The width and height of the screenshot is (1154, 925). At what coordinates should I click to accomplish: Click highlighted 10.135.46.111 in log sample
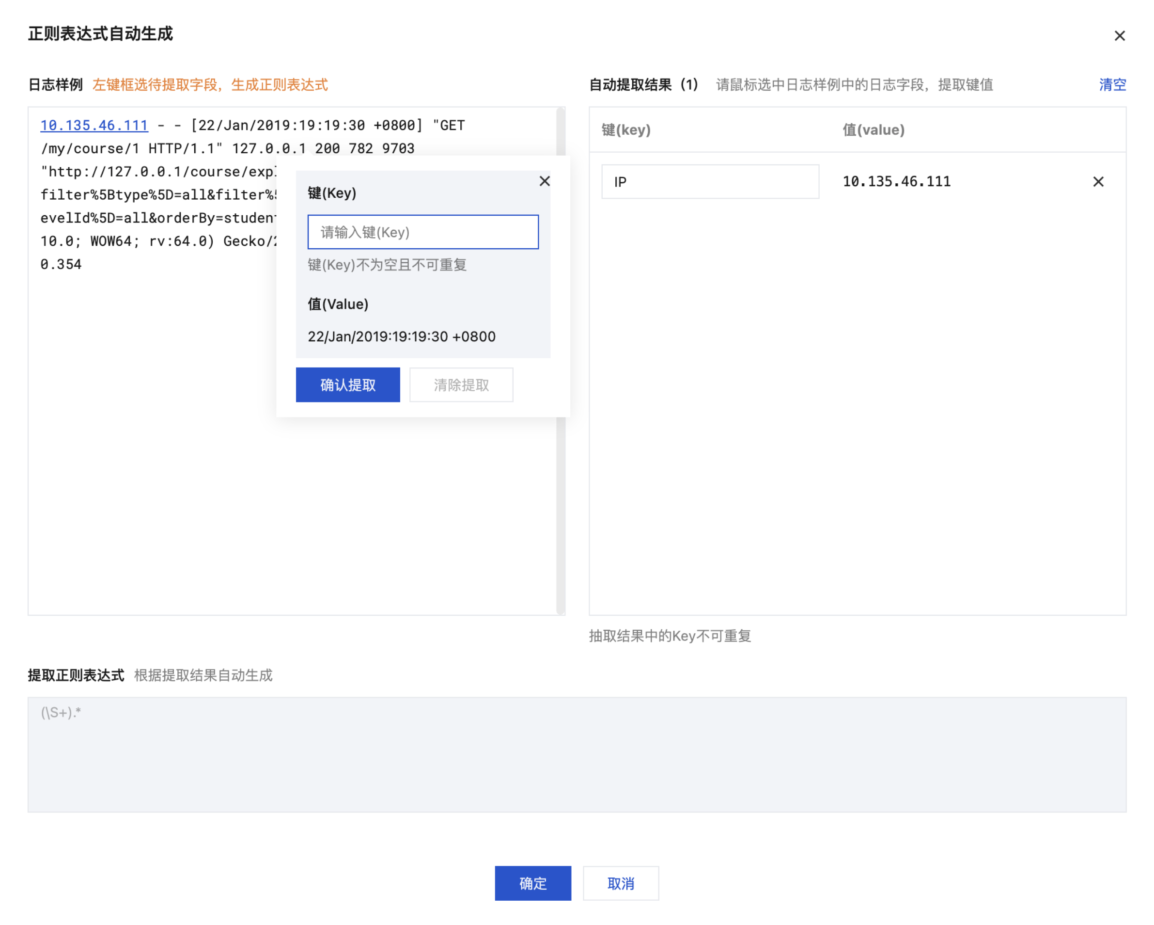pos(94,126)
